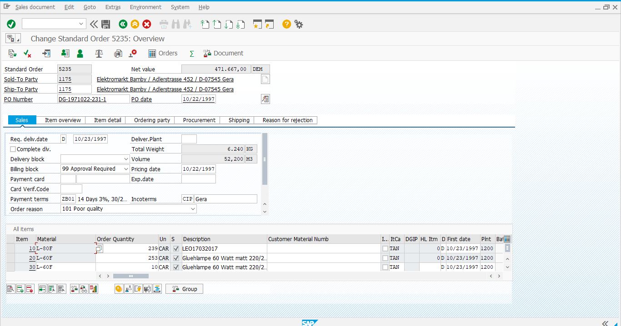
Task: Toggle the S checkbox for item 30
Action: tap(176, 267)
